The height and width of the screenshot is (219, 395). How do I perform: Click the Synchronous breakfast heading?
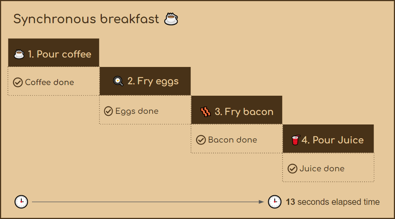pyautogui.click(x=86, y=19)
